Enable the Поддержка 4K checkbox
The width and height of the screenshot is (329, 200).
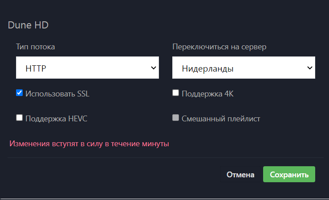(x=175, y=92)
